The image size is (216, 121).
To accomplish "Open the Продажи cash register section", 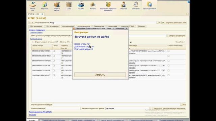I will coord(81,6).
